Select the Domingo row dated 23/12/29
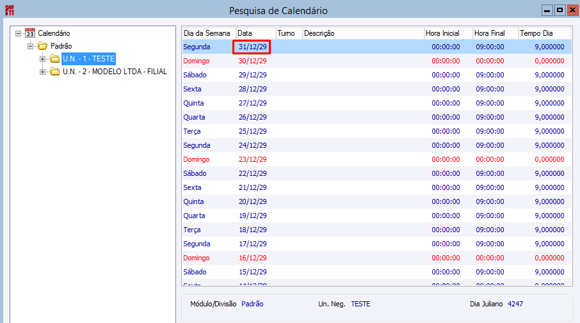Viewport: 580px width, 323px height. (x=377, y=159)
